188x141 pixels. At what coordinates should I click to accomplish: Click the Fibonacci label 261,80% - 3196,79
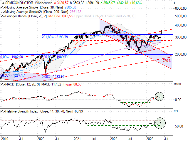tap(55, 37)
